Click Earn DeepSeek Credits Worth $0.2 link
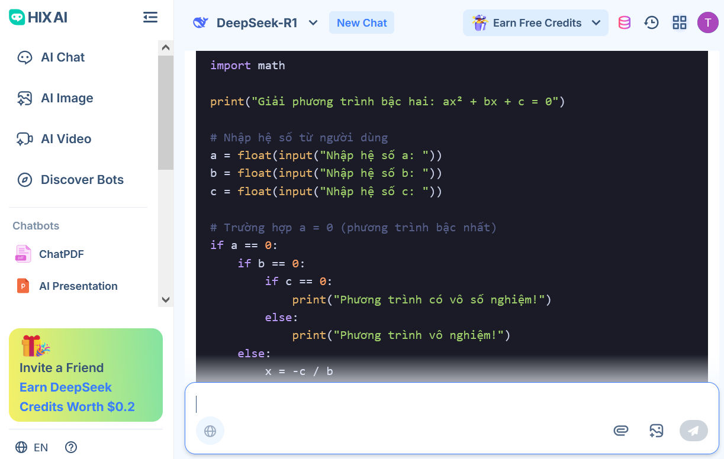The height and width of the screenshot is (459, 724). click(x=77, y=397)
